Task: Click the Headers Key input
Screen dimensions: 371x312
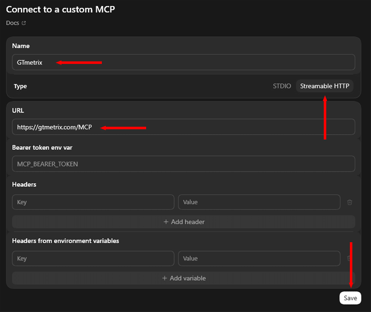Action: point(93,202)
